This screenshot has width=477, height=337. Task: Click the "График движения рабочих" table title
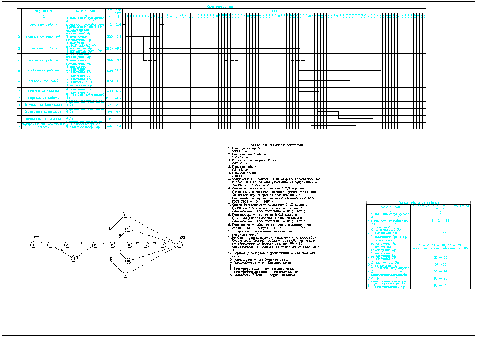click(419, 202)
